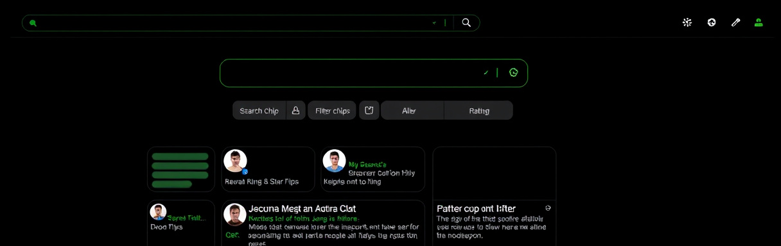The width and height of the screenshot is (781, 246).
Task: Open the Jecuna Mest an Actira Clat heading
Action: (302, 209)
